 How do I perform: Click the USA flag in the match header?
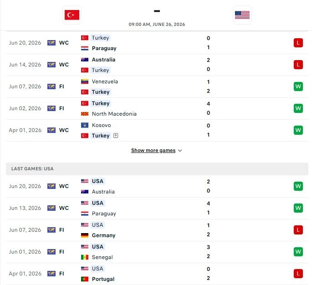pos(242,15)
